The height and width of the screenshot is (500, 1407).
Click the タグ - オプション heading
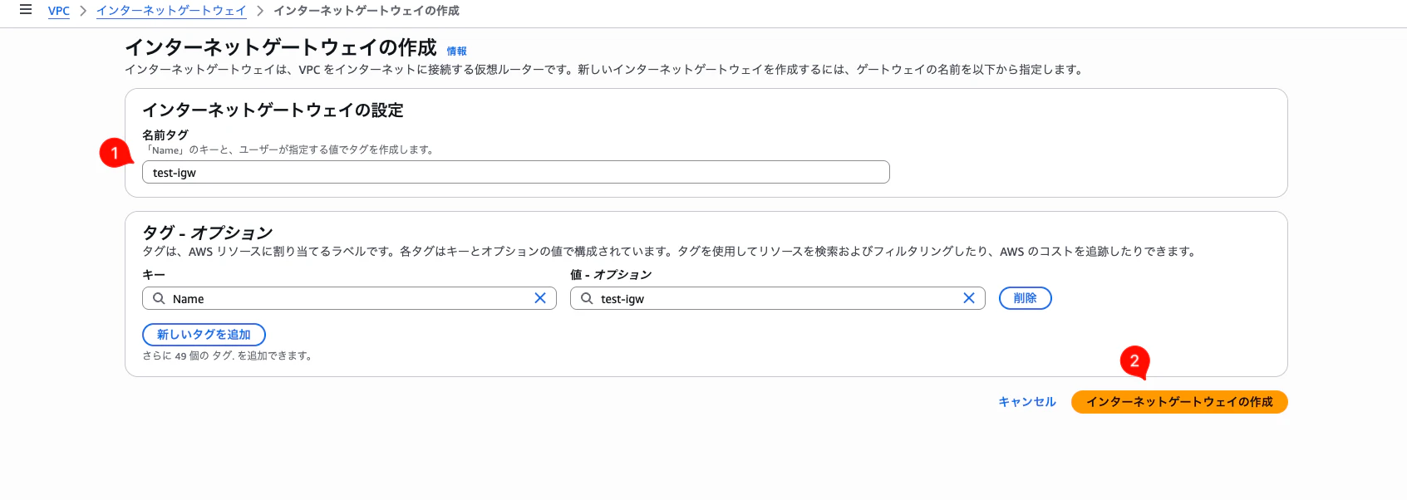pyautogui.click(x=208, y=233)
